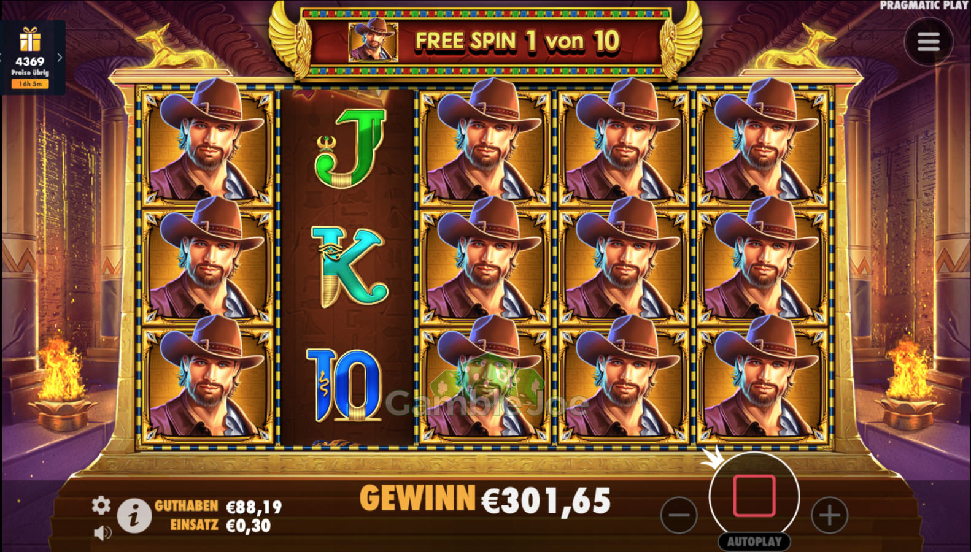The height and width of the screenshot is (552, 971).
Task: Click the blue 10 symbol
Action: (344, 385)
